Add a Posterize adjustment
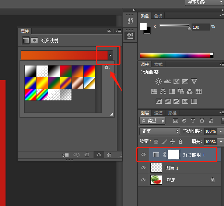 (x=168, y=102)
